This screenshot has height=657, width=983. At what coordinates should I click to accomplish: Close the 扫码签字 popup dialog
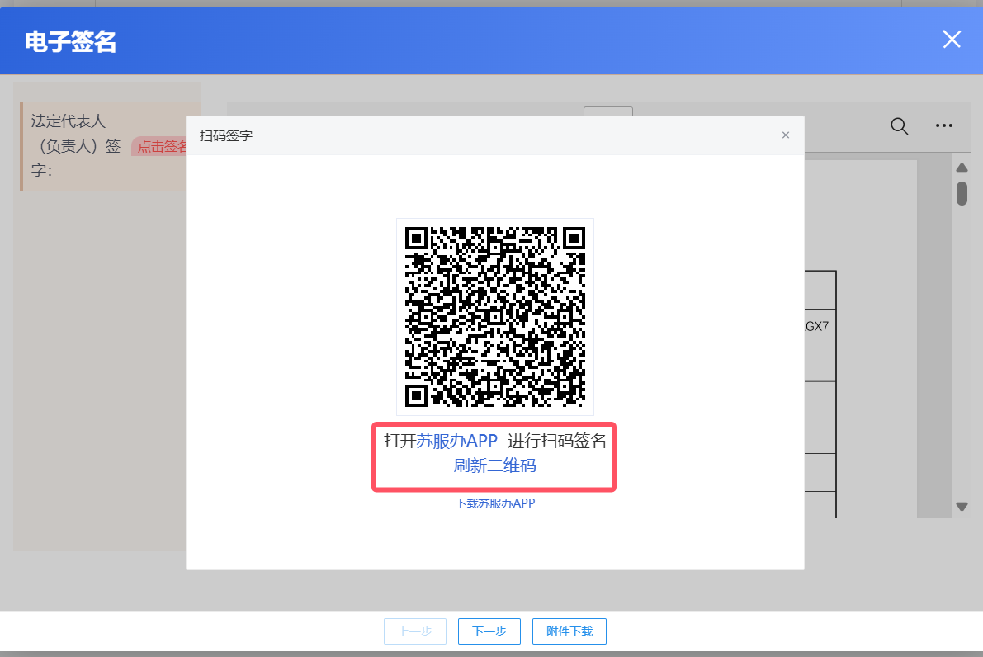786,135
